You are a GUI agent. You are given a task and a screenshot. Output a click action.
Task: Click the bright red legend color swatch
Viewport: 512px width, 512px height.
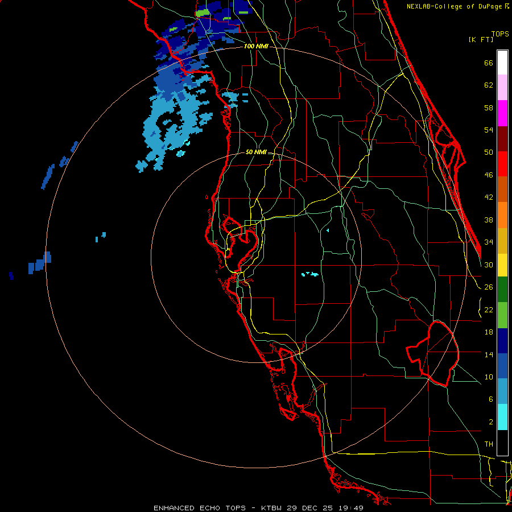point(502,164)
